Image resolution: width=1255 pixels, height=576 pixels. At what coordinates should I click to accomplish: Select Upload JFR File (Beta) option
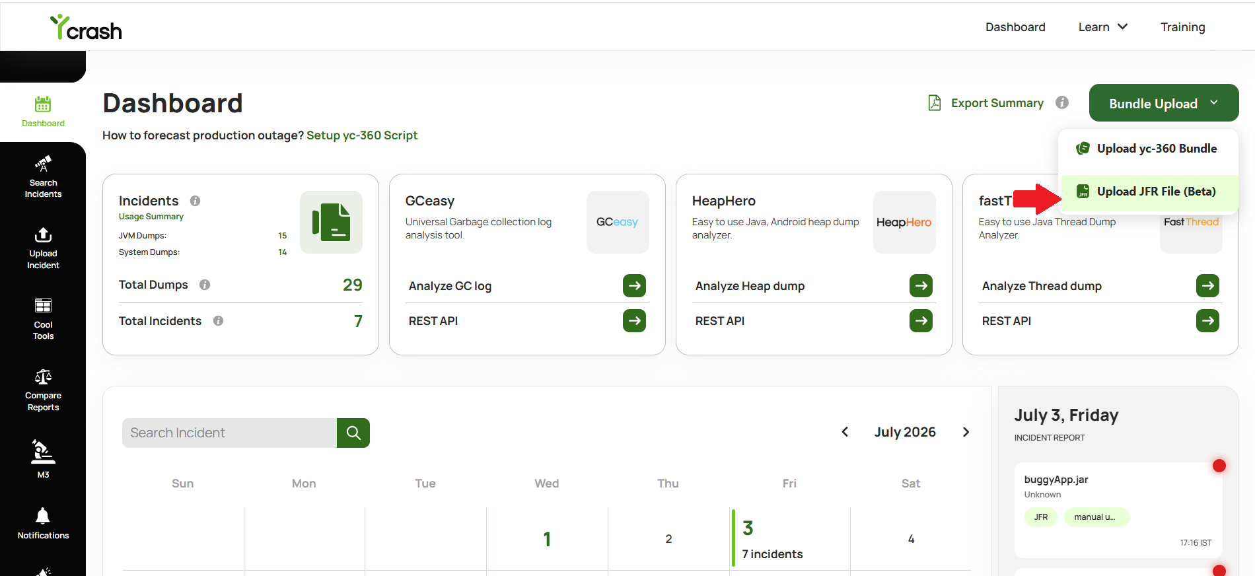pyautogui.click(x=1149, y=192)
